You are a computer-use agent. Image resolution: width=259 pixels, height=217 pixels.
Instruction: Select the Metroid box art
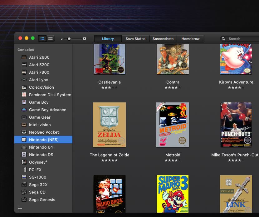coord(173,125)
